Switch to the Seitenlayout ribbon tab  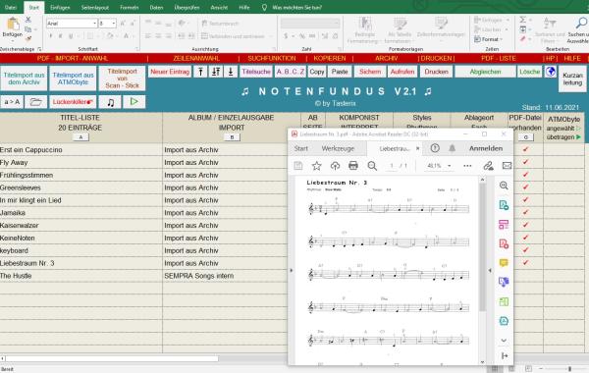tap(94, 7)
